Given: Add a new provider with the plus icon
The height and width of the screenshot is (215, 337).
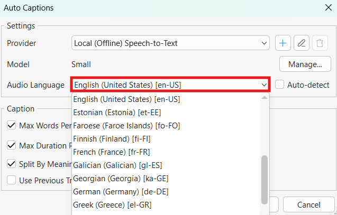Looking at the screenshot, I should tap(283, 43).
